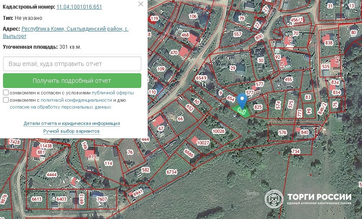This screenshot has height=219, width=362.
Task: Select parcel 4444 on the map
Action: coord(51,175)
